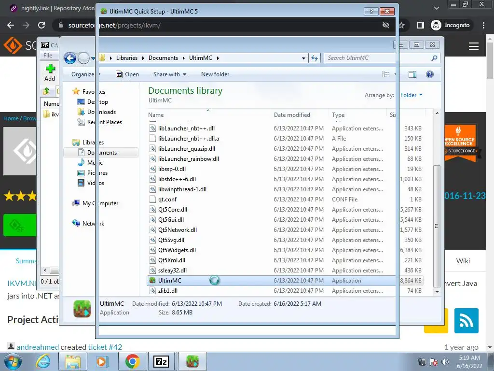This screenshot has height=371, width=494.
Task: Expand the address bar history dropdown arrow
Action: coord(303,58)
